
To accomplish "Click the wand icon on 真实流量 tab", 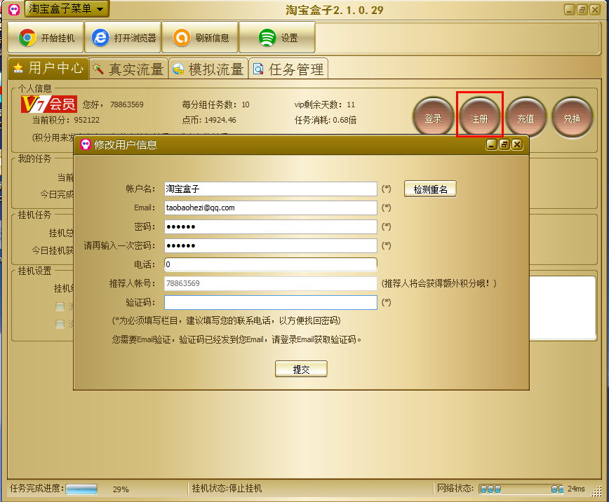I will coord(98,69).
